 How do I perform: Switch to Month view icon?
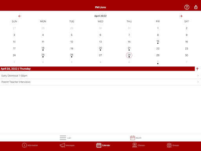pos(132,138)
